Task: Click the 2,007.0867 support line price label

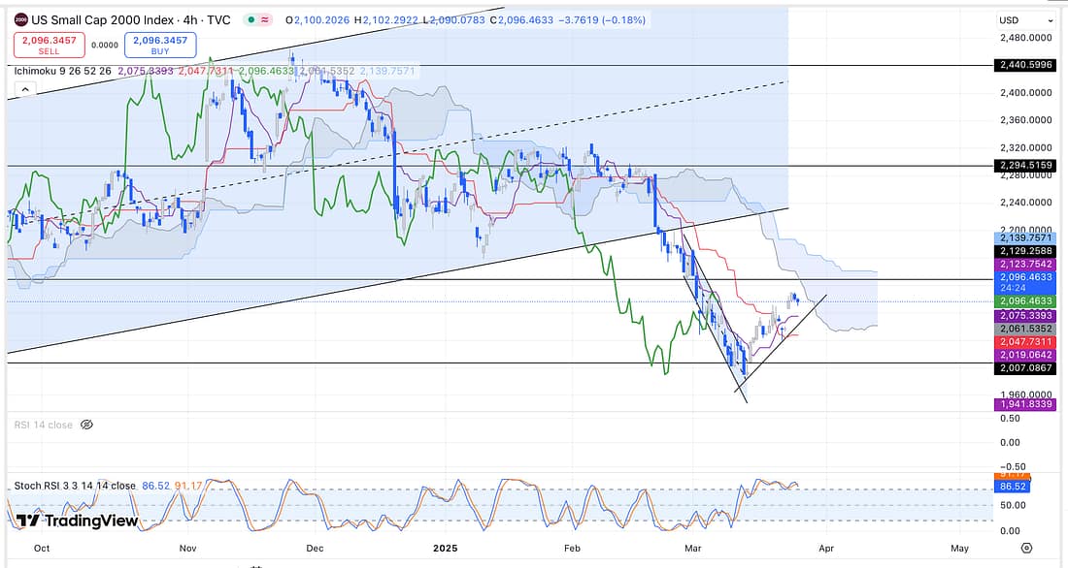Action: pos(1023,368)
